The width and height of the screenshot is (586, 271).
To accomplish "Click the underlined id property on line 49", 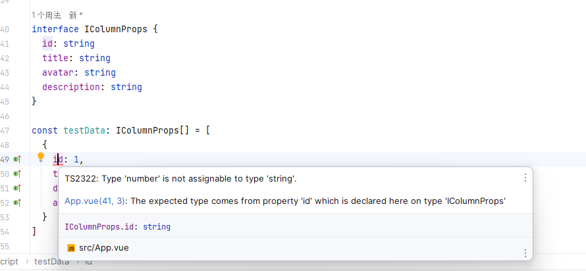I will 58,159.
